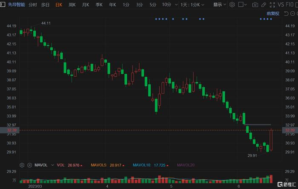Select the 周K weekly tab
The image size is (298, 189).
pos(72,5)
